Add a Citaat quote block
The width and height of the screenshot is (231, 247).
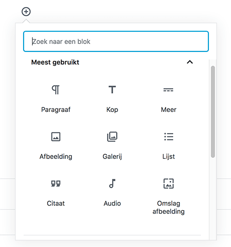[x=56, y=183]
